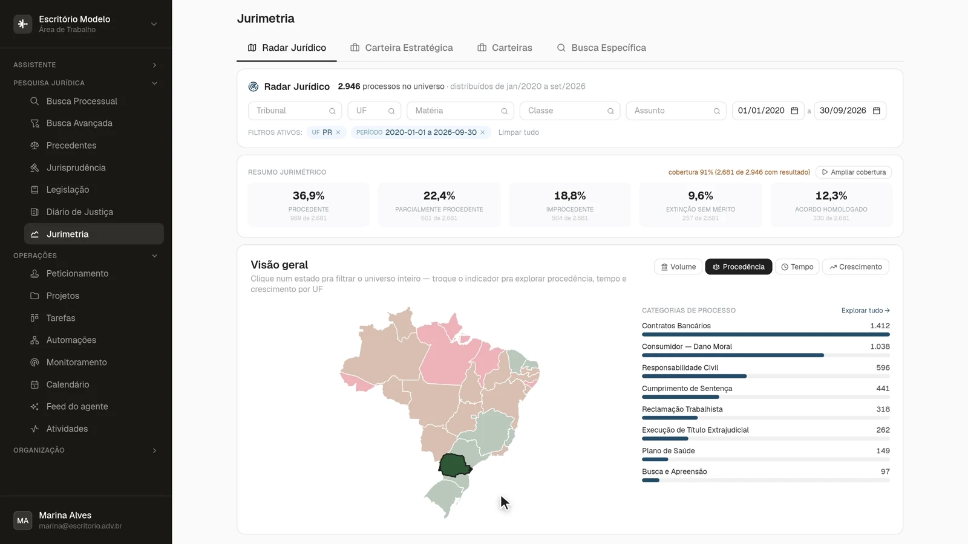Open Atividades page
Viewport: 968px width, 544px height.
tap(94, 429)
